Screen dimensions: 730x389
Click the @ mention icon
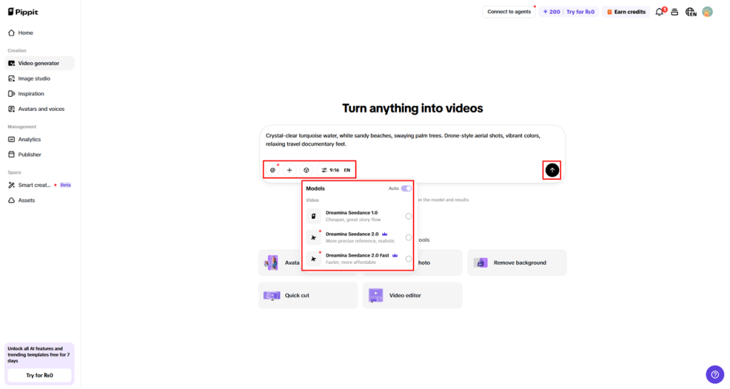pyautogui.click(x=273, y=170)
